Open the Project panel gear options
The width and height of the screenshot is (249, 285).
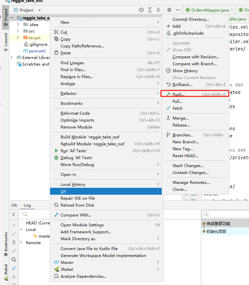(x=169, y=10)
